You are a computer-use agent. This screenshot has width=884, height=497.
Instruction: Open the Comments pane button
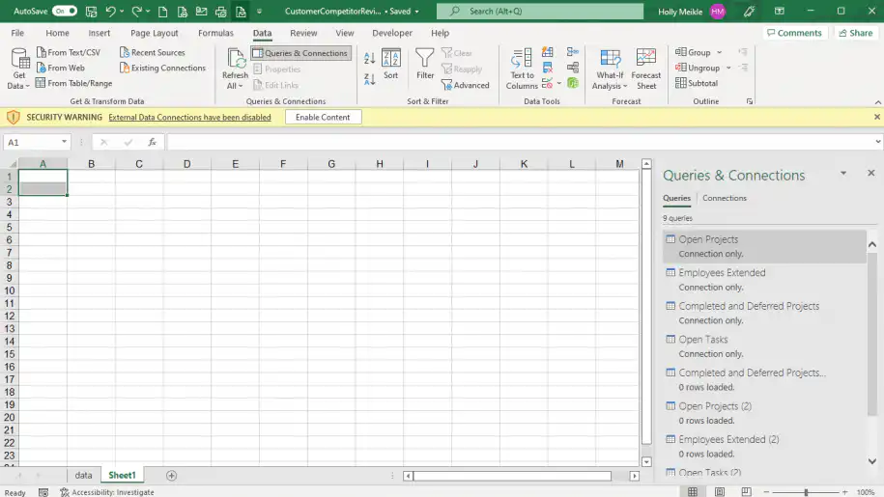click(x=794, y=33)
